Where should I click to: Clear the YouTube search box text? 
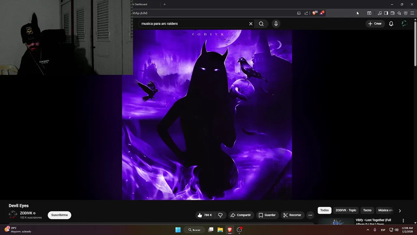click(x=251, y=24)
